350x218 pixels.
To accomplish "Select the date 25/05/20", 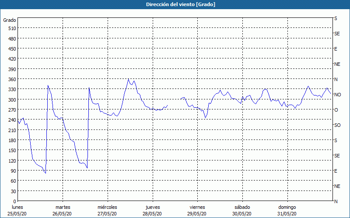I will 17,214.
